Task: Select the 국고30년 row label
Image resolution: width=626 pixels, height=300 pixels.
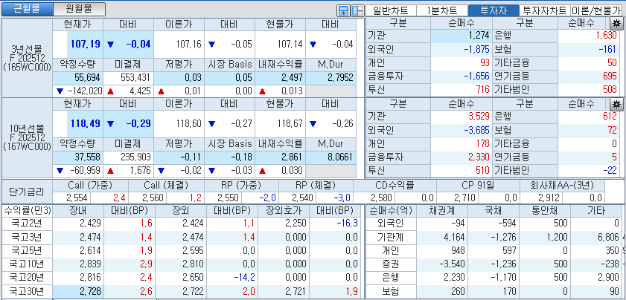Action: (x=27, y=292)
